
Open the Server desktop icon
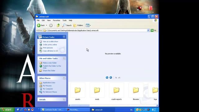(x=151, y=10)
